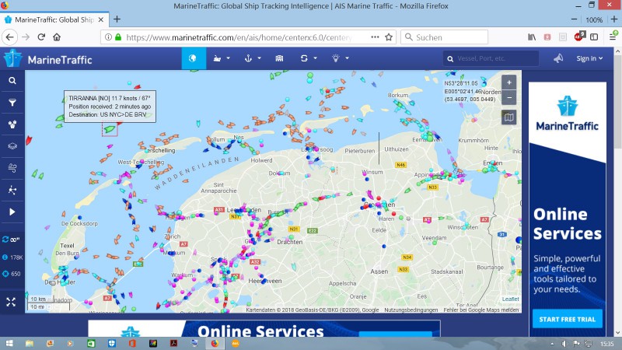Image resolution: width=622 pixels, height=350 pixels.
Task: Show site information lock icon
Action: click(118, 37)
